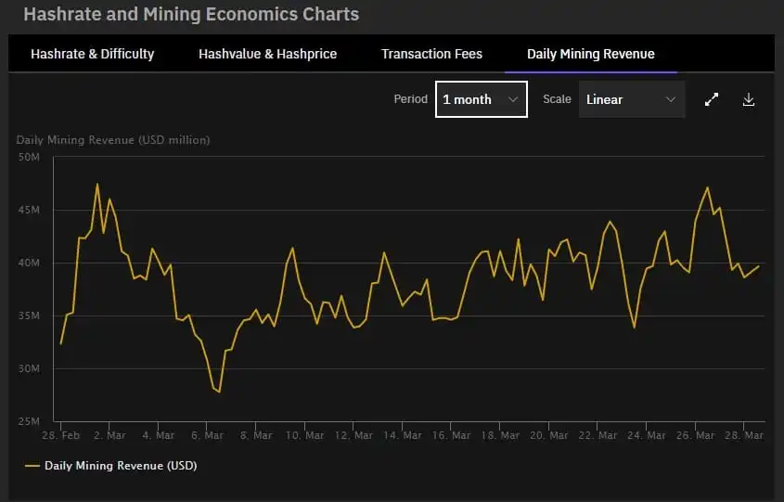Click the revenue peak near 26. Mar
The width and height of the screenshot is (784, 502).
pyautogui.click(x=708, y=187)
